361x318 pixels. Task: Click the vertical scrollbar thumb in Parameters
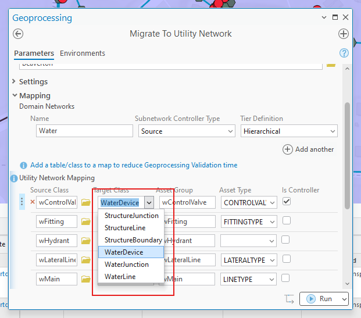pyautogui.click(x=347, y=156)
